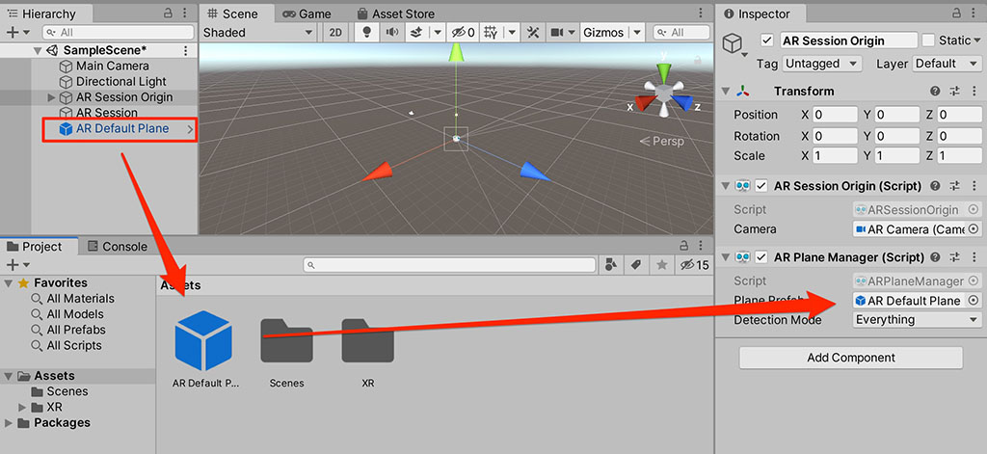The width and height of the screenshot is (987, 454).
Task: Select AR Session in Hierarchy
Action: (106, 114)
